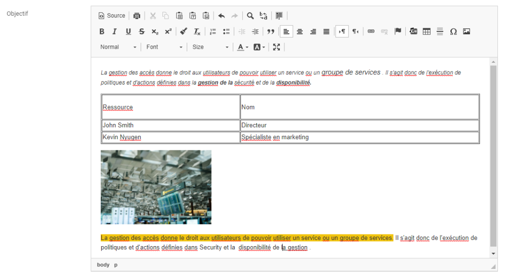
Task: Maximize the editor
Action: coord(276,47)
